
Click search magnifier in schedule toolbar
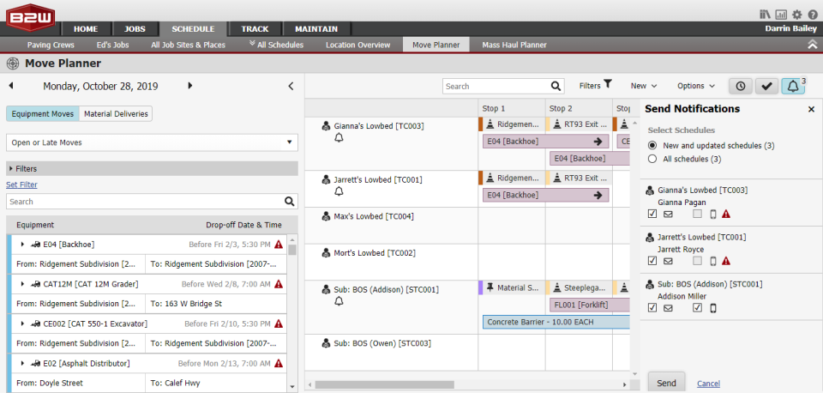pos(556,86)
